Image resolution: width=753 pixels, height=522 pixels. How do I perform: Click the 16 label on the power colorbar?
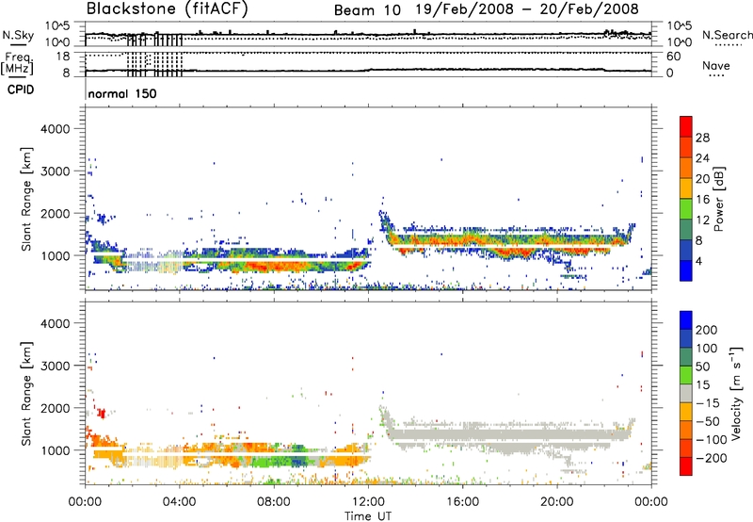tap(702, 200)
